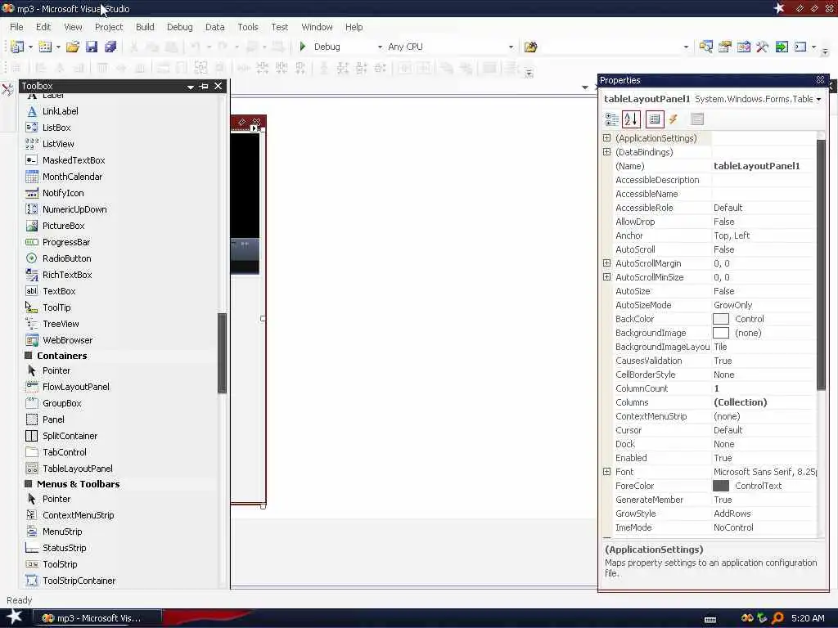Select the Columns (Collection) property value
This screenshot has width=838, height=628.
click(764, 402)
